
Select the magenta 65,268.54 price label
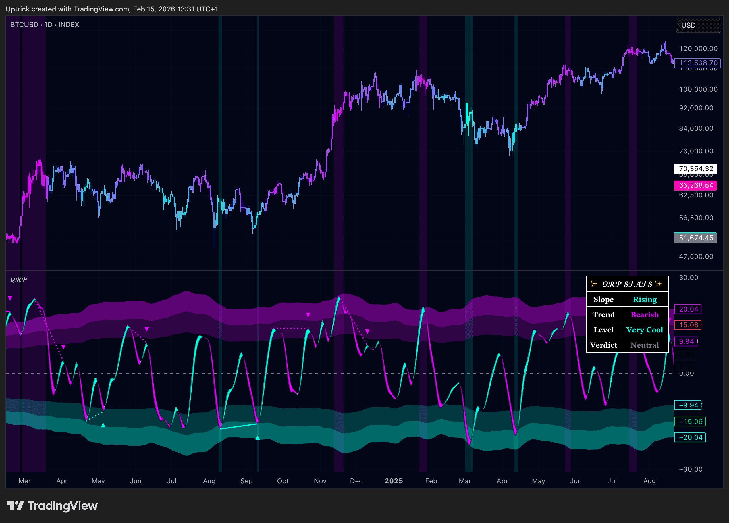tap(696, 185)
